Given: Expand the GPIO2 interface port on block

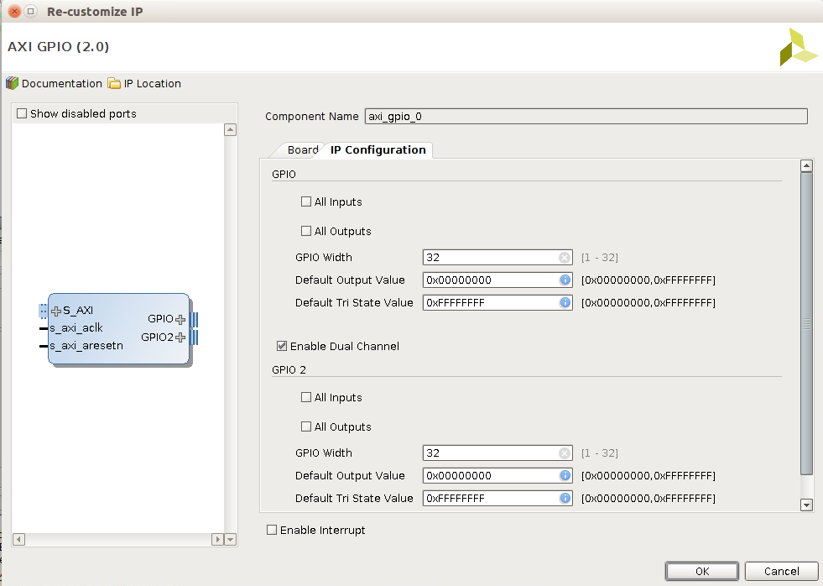Looking at the screenshot, I should click(180, 337).
